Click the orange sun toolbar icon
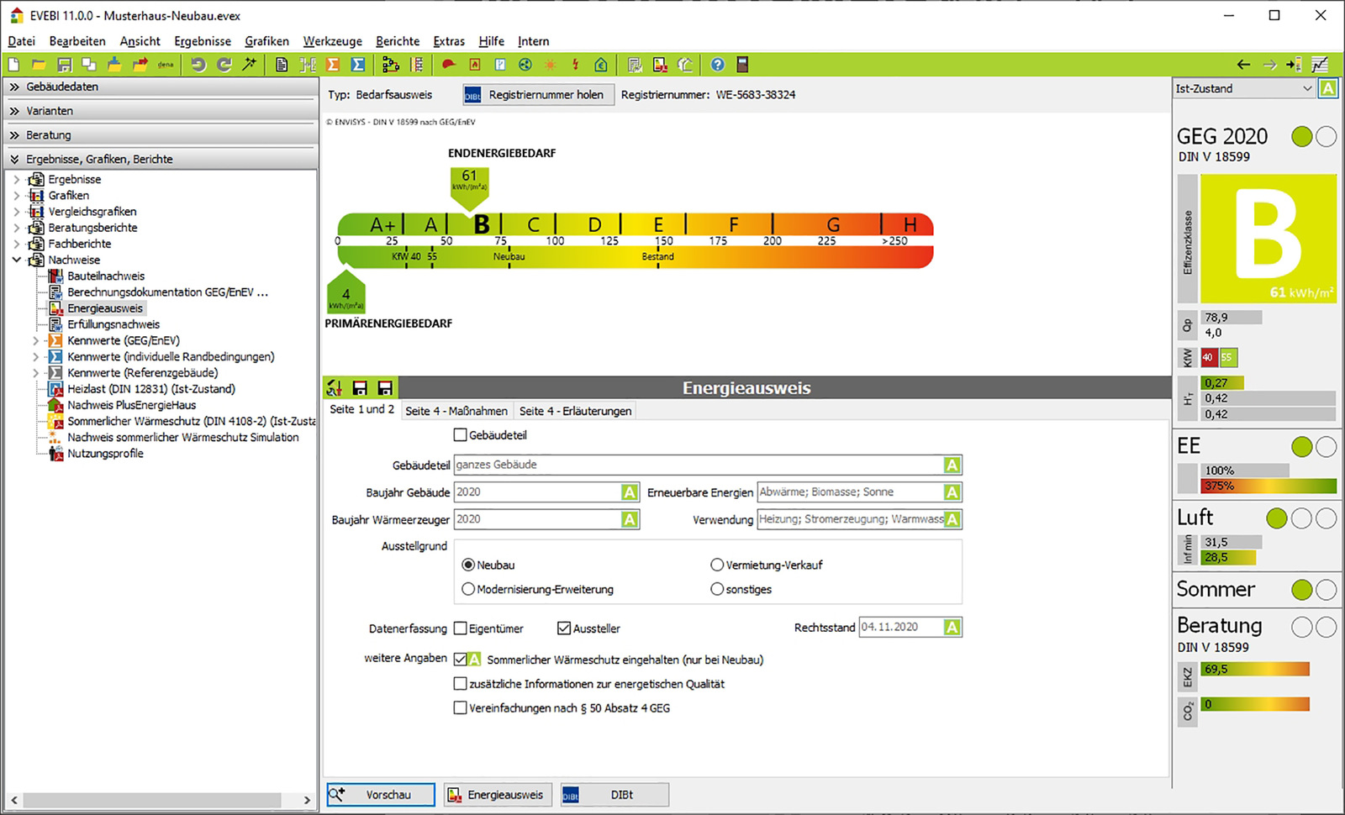Image resolution: width=1345 pixels, height=815 pixels. 550,65
